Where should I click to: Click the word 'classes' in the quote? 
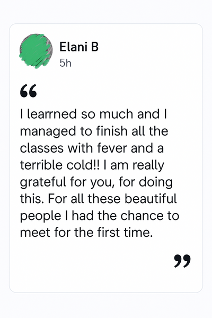point(42,148)
